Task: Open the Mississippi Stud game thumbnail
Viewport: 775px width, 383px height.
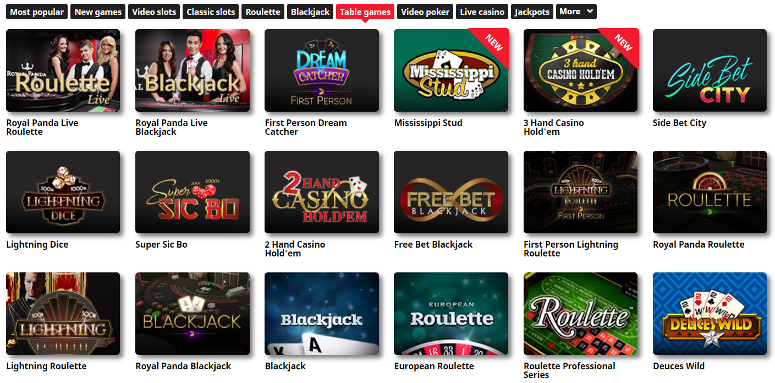Action: pos(451,70)
